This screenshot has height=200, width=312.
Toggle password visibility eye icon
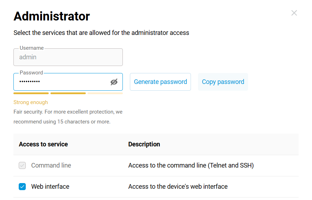[x=114, y=82]
